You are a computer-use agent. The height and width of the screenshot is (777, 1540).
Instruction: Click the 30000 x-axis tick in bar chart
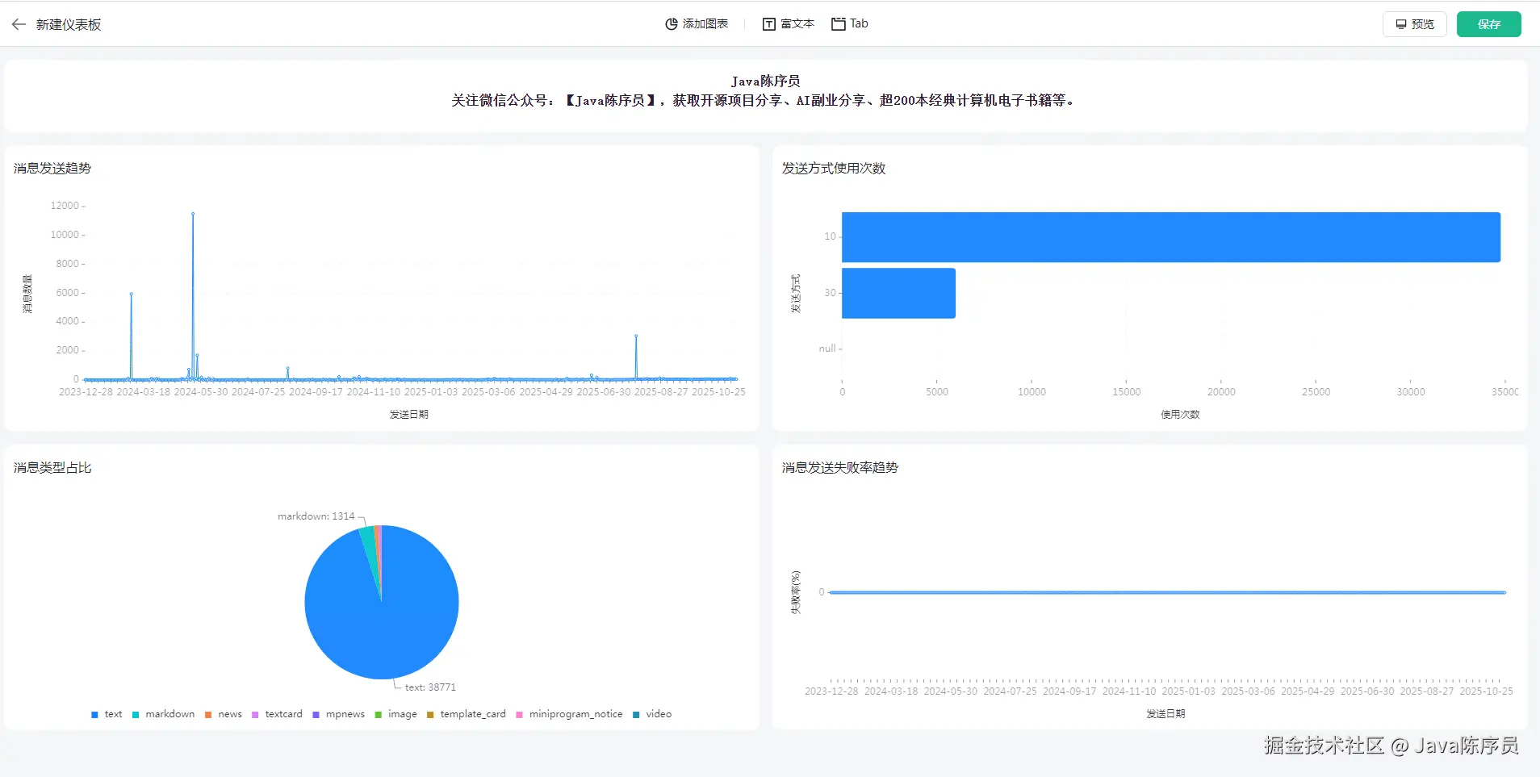tap(1411, 392)
